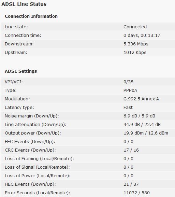The height and width of the screenshot is (197, 175).
Task: Click the Upstream 1012 Kbps value
Action: click(135, 53)
